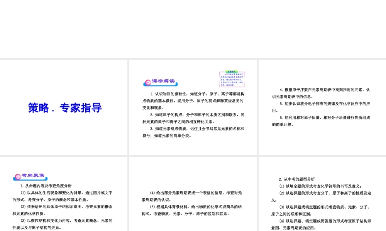Viewport: 386px width, 231px height.
Task: Click the text '1. 认识物质的微粒性'
Action: pyautogui.click(x=168, y=94)
